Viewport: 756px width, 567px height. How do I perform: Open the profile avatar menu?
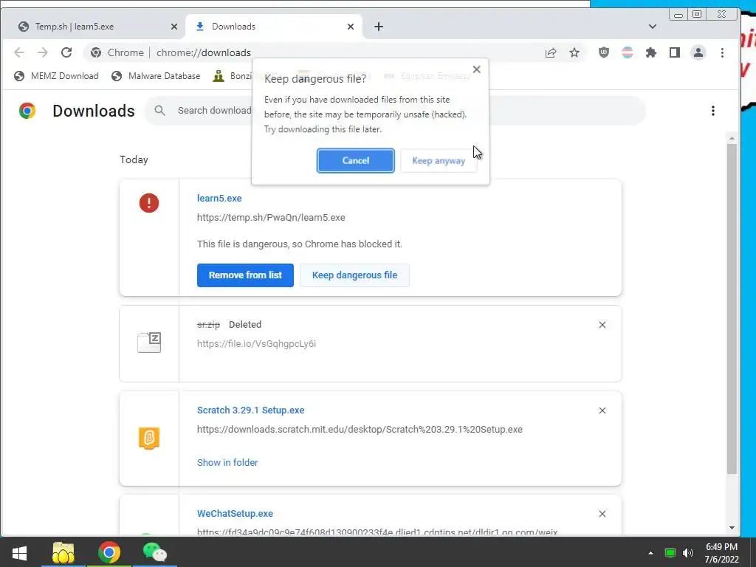698,52
